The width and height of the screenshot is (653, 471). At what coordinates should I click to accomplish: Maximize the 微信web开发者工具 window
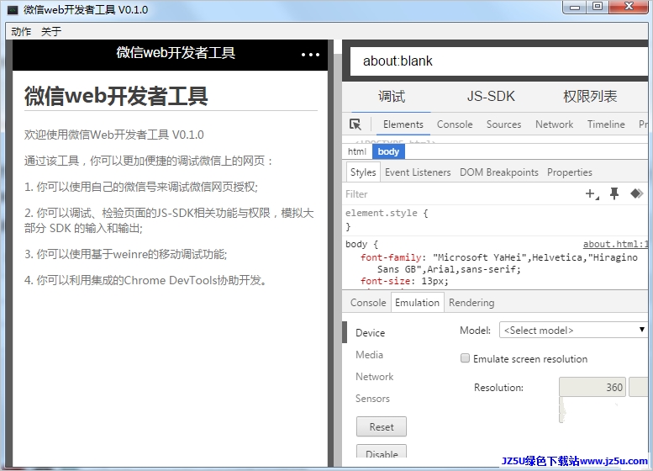click(x=598, y=7)
